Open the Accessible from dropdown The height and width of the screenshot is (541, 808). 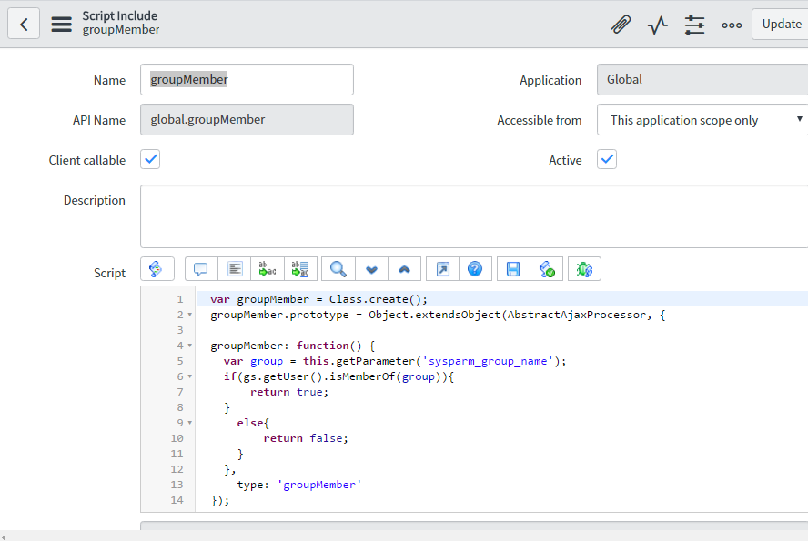pos(702,120)
